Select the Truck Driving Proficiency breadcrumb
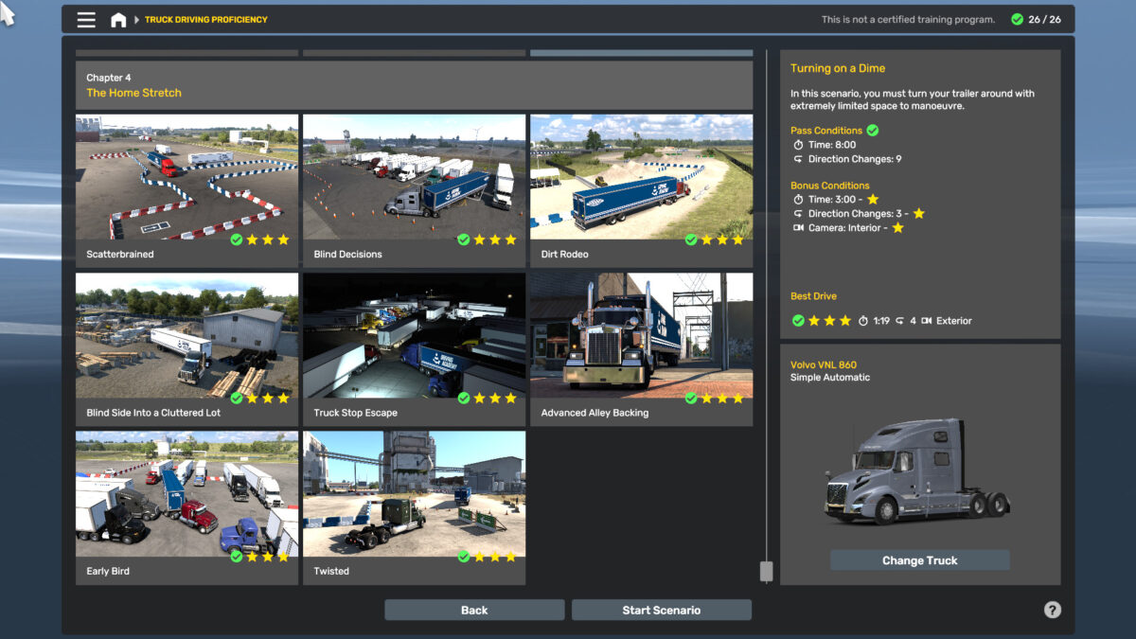Screen dimensions: 1136x639 click(205, 20)
